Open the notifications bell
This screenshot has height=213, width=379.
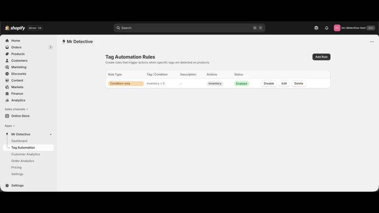326,28
